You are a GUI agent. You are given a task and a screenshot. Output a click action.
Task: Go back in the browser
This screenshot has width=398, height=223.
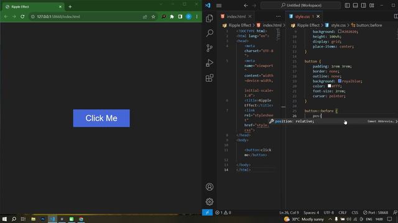pos(6,17)
